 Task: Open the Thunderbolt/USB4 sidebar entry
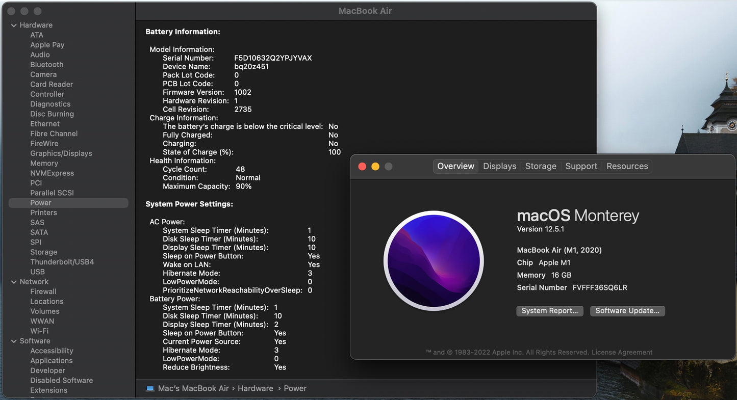pyautogui.click(x=62, y=262)
